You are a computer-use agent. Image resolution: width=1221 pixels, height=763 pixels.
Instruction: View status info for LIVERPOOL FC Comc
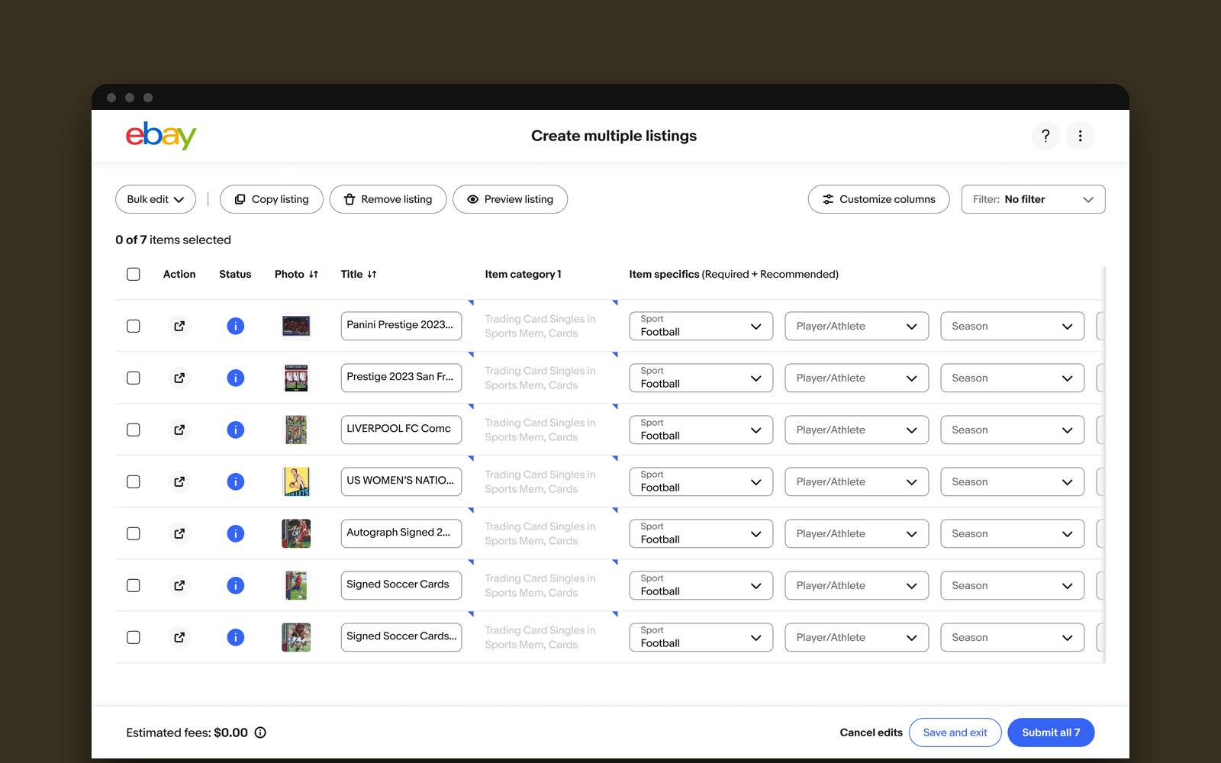236,430
